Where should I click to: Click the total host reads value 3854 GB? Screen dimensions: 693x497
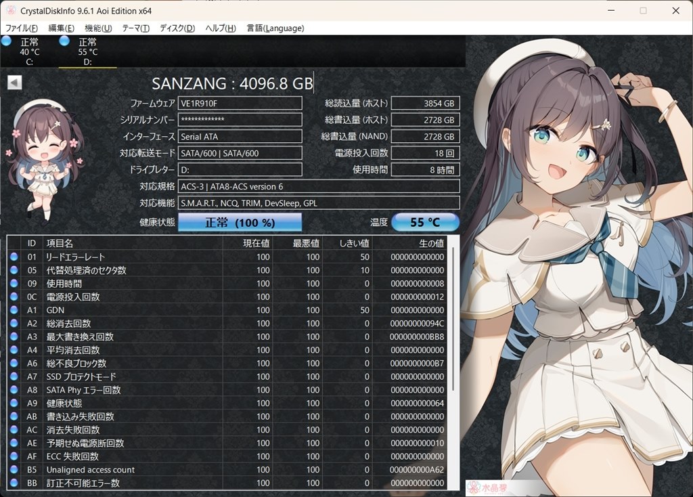(x=425, y=103)
